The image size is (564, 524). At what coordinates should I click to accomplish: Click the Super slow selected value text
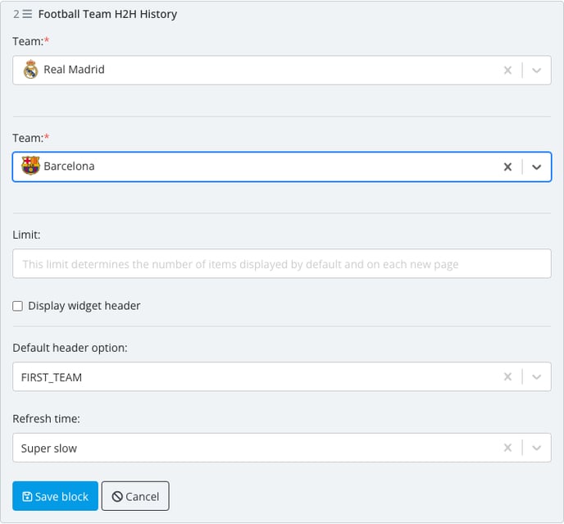[x=49, y=449]
